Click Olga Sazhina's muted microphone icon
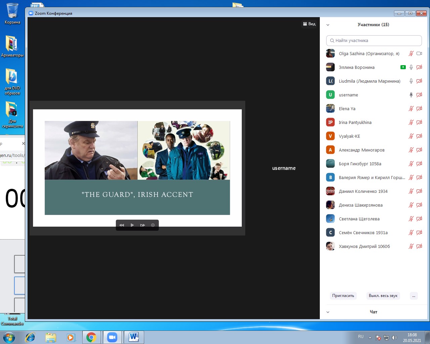The image size is (430, 344). [x=411, y=53]
